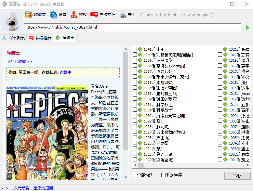
Task: Click the book icon for 1001话 chapter
Action: point(225,159)
